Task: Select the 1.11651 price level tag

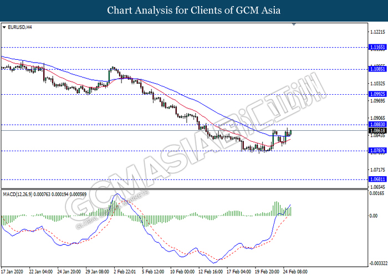Action: pos(377,48)
